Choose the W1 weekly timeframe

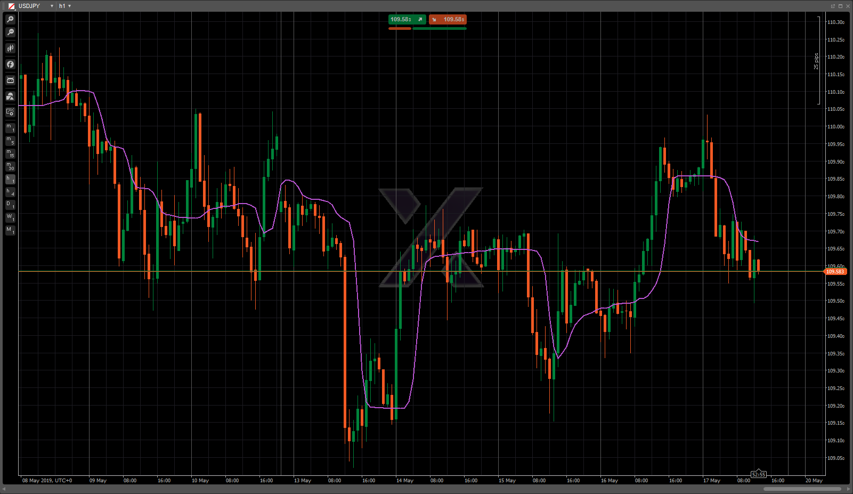click(x=10, y=217)
